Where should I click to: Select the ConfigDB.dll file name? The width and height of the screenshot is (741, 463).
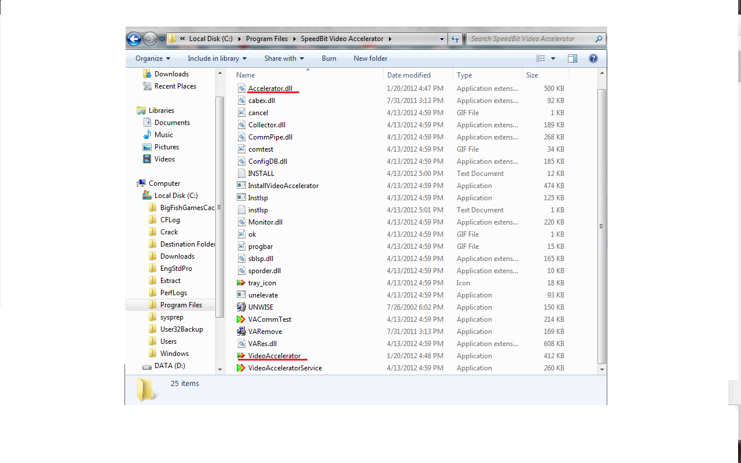click(267, 161)
